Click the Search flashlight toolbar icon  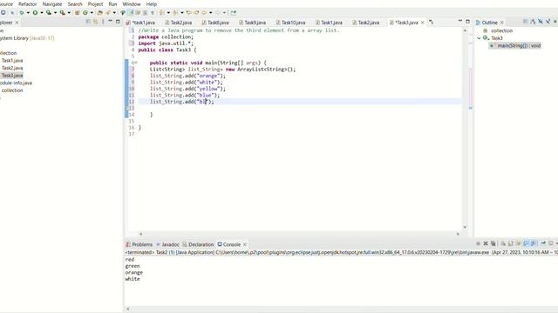tap(108, 13)
